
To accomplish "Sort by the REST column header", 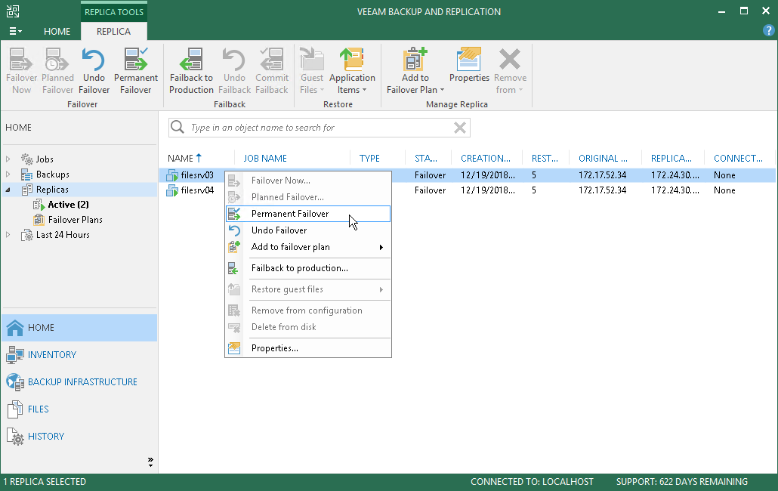I will [x=545, y=158].
